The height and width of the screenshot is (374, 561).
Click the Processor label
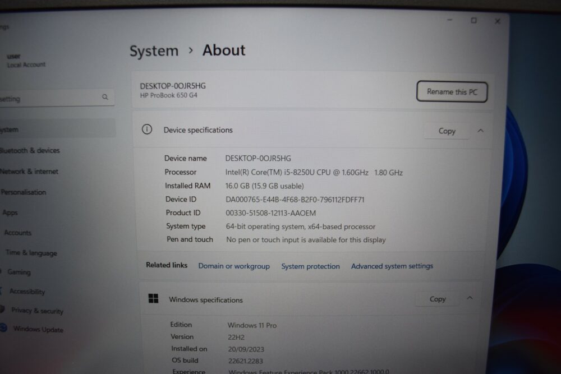[x=180, y=172]
